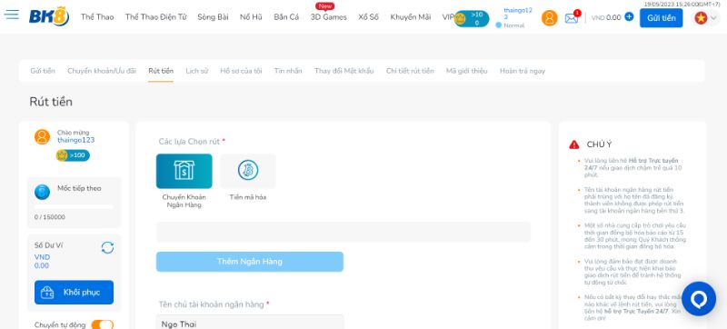Viewport: 727px width, 329px height.
Task: Refresh the Số Dư Ví wallet balance
Action: tap(107, 247)
